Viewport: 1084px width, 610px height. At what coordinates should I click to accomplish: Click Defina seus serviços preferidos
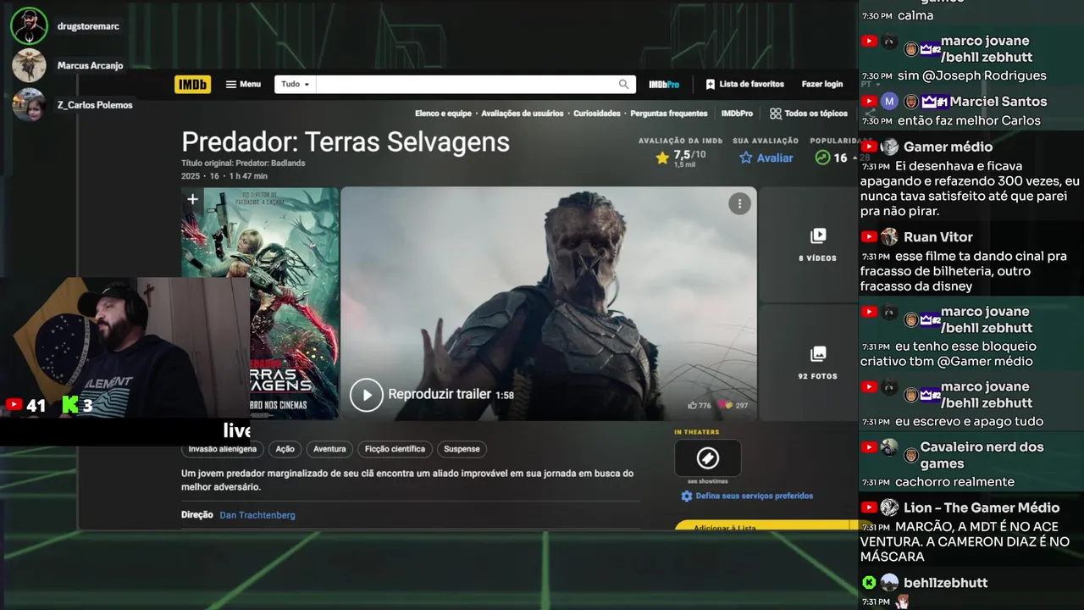pyautogui.click(x=747, y=496)
